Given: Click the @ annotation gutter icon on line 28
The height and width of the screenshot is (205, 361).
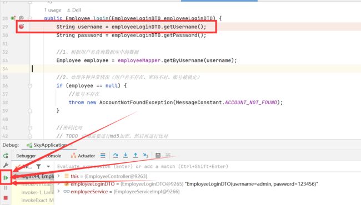Looking at the screenshot, I should coord(21,18).
